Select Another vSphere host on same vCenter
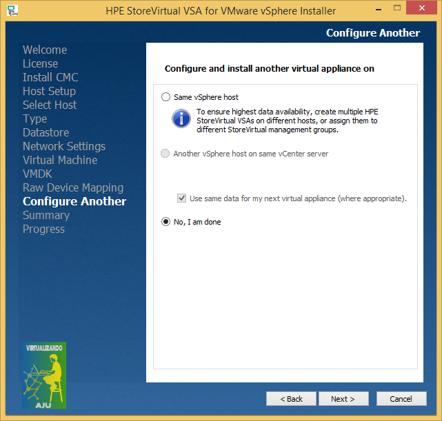 tap(165, 154)
